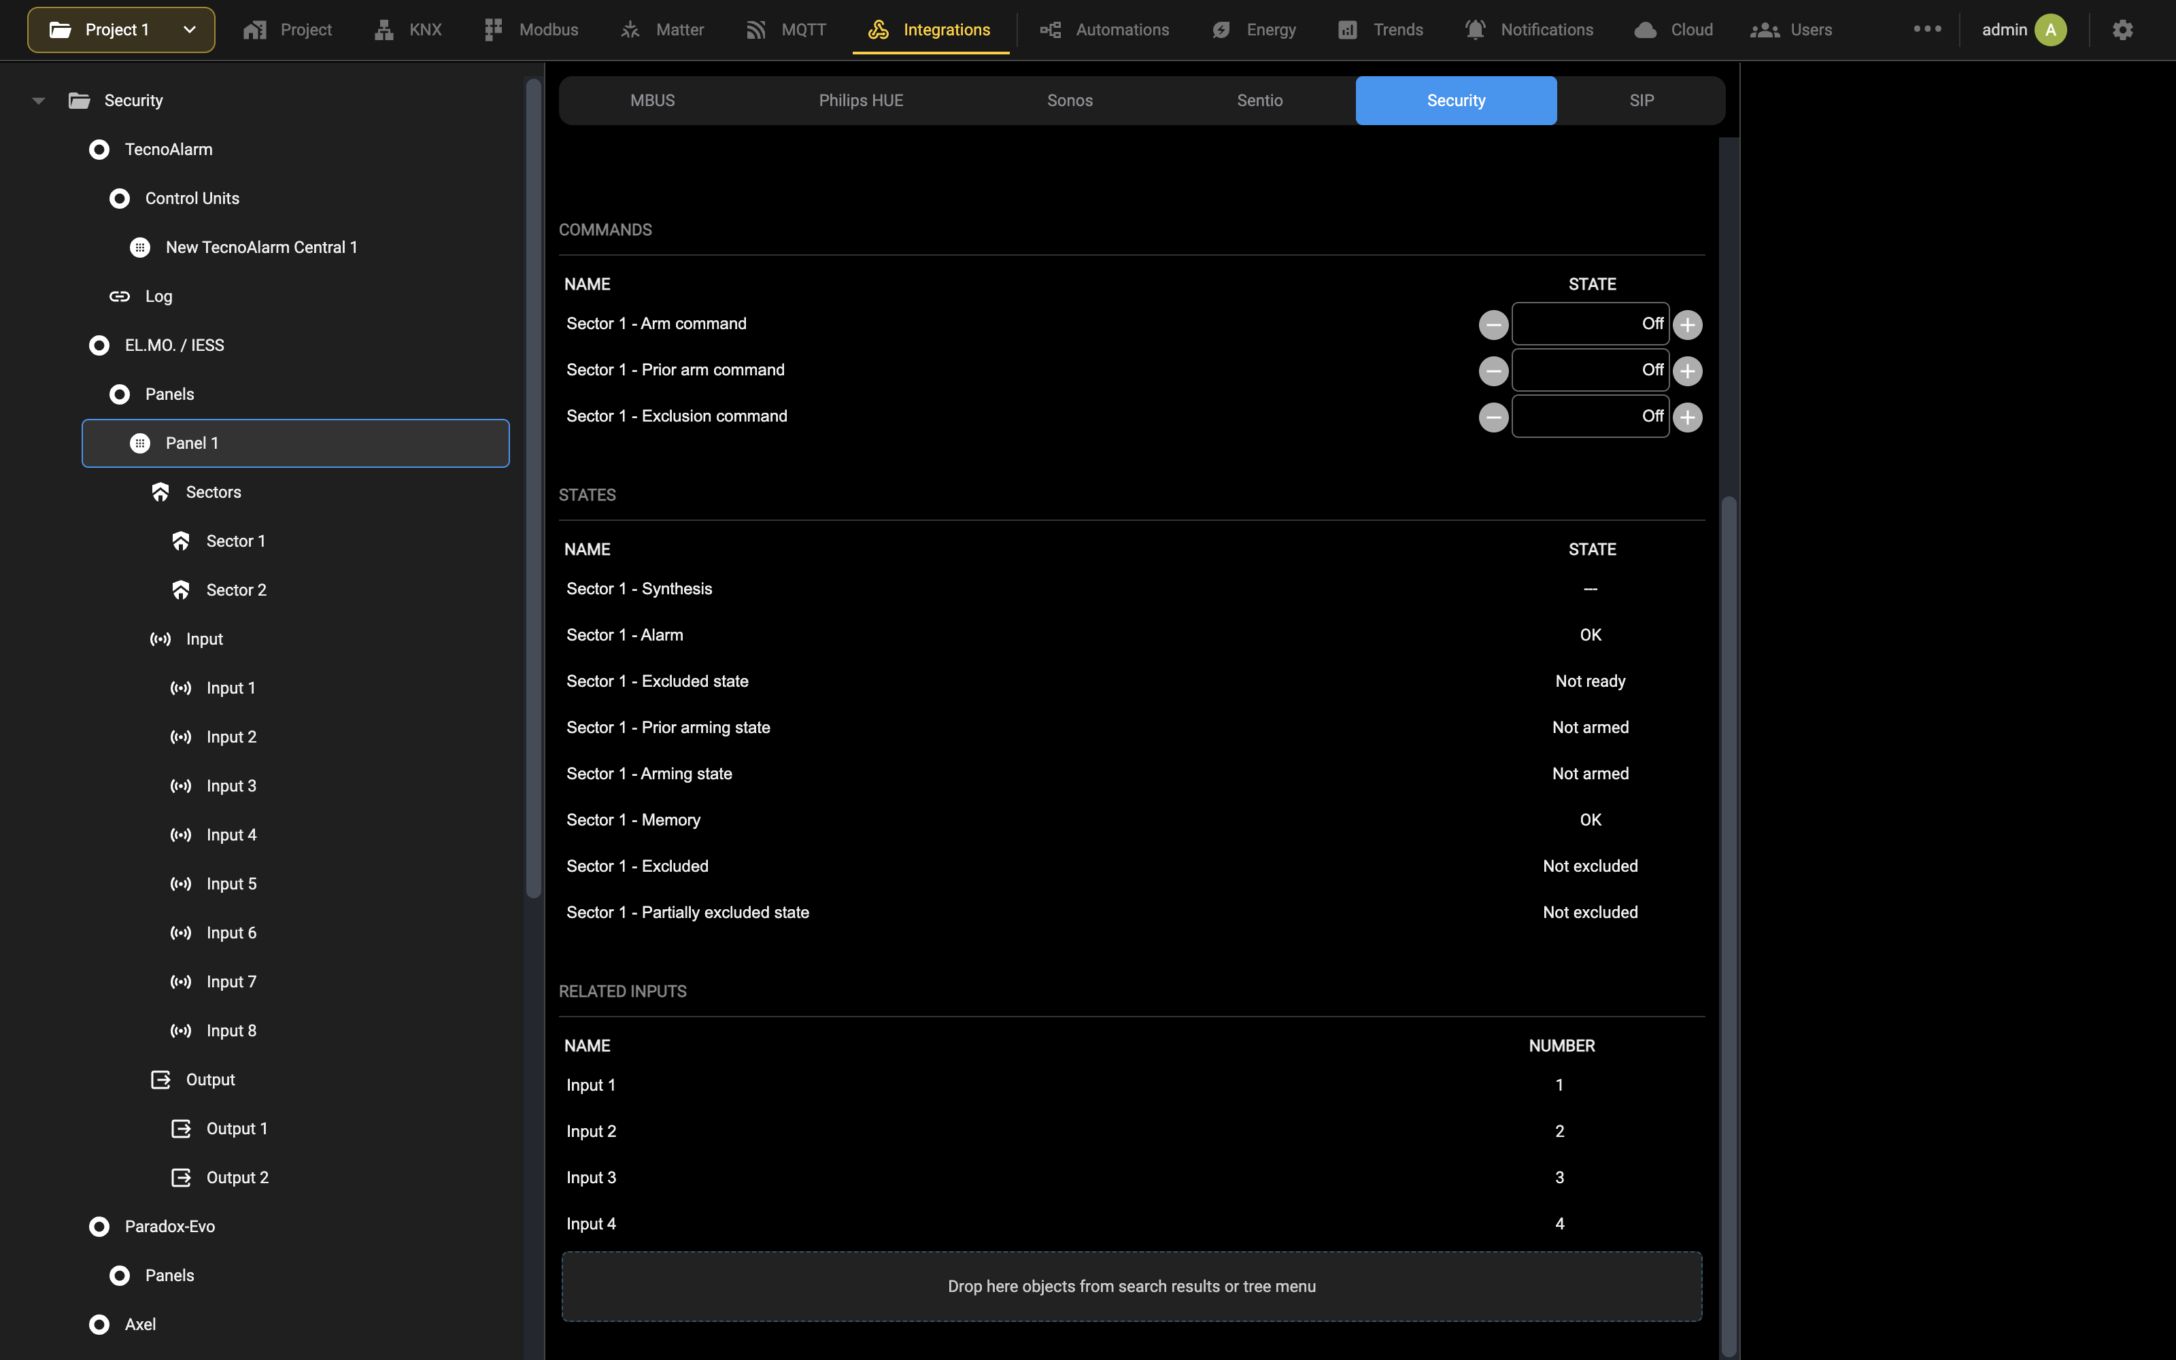Click the left tree panel scrollbar

[533, 488]
